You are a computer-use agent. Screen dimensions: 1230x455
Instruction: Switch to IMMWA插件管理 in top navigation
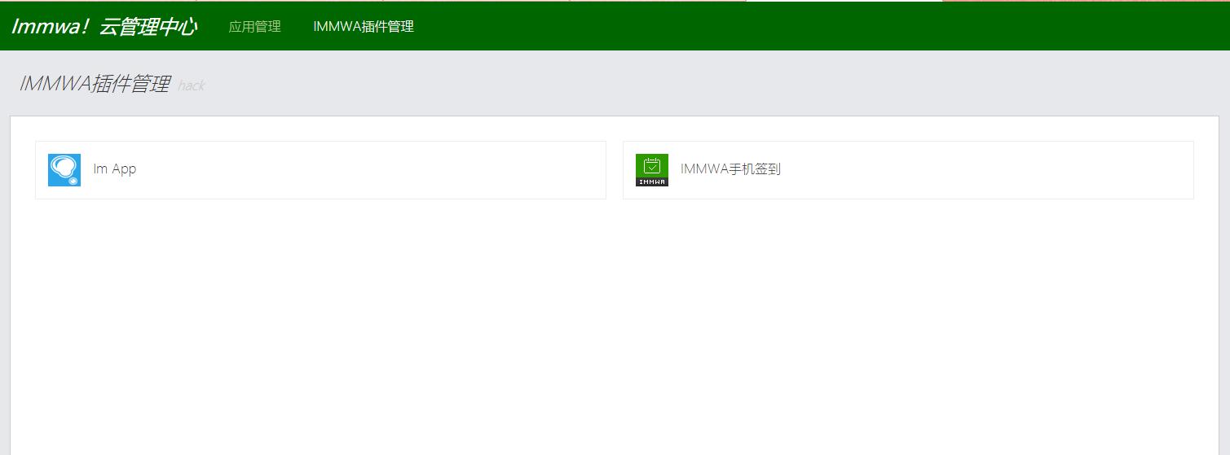[x=364, y=26]
